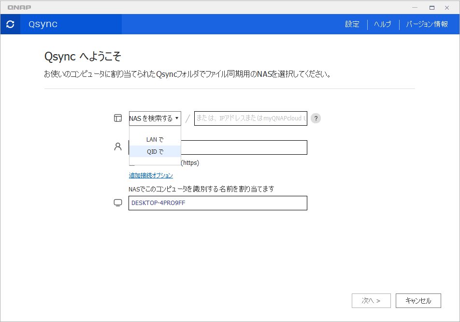Click the help question mark icon
This screenshot has width=460, height=322.
(x=316, y=118)
